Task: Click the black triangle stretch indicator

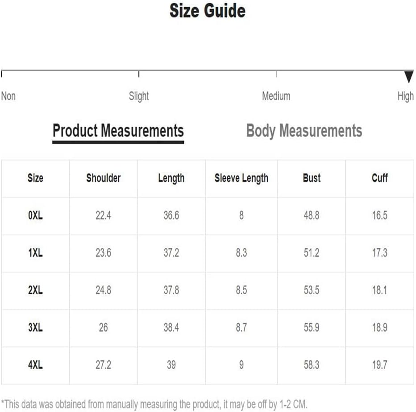Action: pyautogui.click(x=409, y=77)
